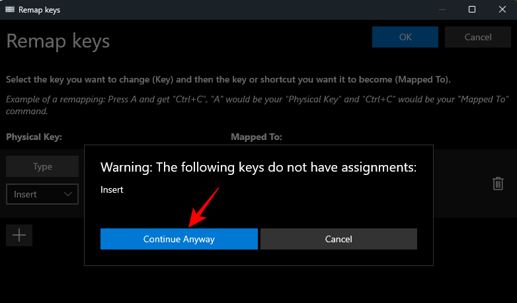Click the keyboard icon in the title bar
This screenshot has height=303, width=517.
click(x=9, y=10)
